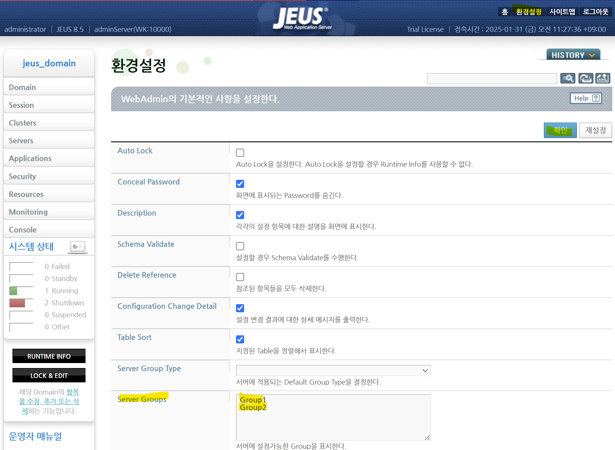Click the Server Groups label
The image size is (615, 450).
point(142,399)
